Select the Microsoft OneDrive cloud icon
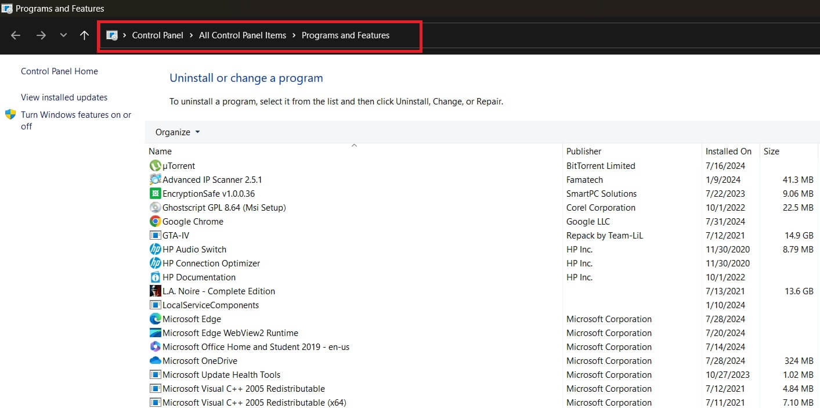Viewport: 820px width, 408px height. point(155,361)
